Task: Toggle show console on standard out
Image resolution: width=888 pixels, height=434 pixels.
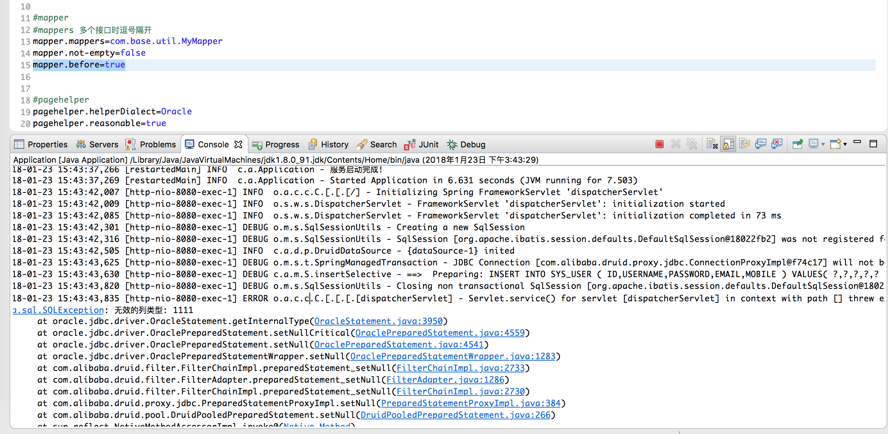Action: [760, 144]
